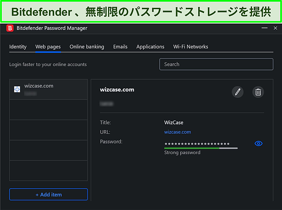Switch to the Identity tab
Viewport: 282px width, 210px height.
[18, 47]
